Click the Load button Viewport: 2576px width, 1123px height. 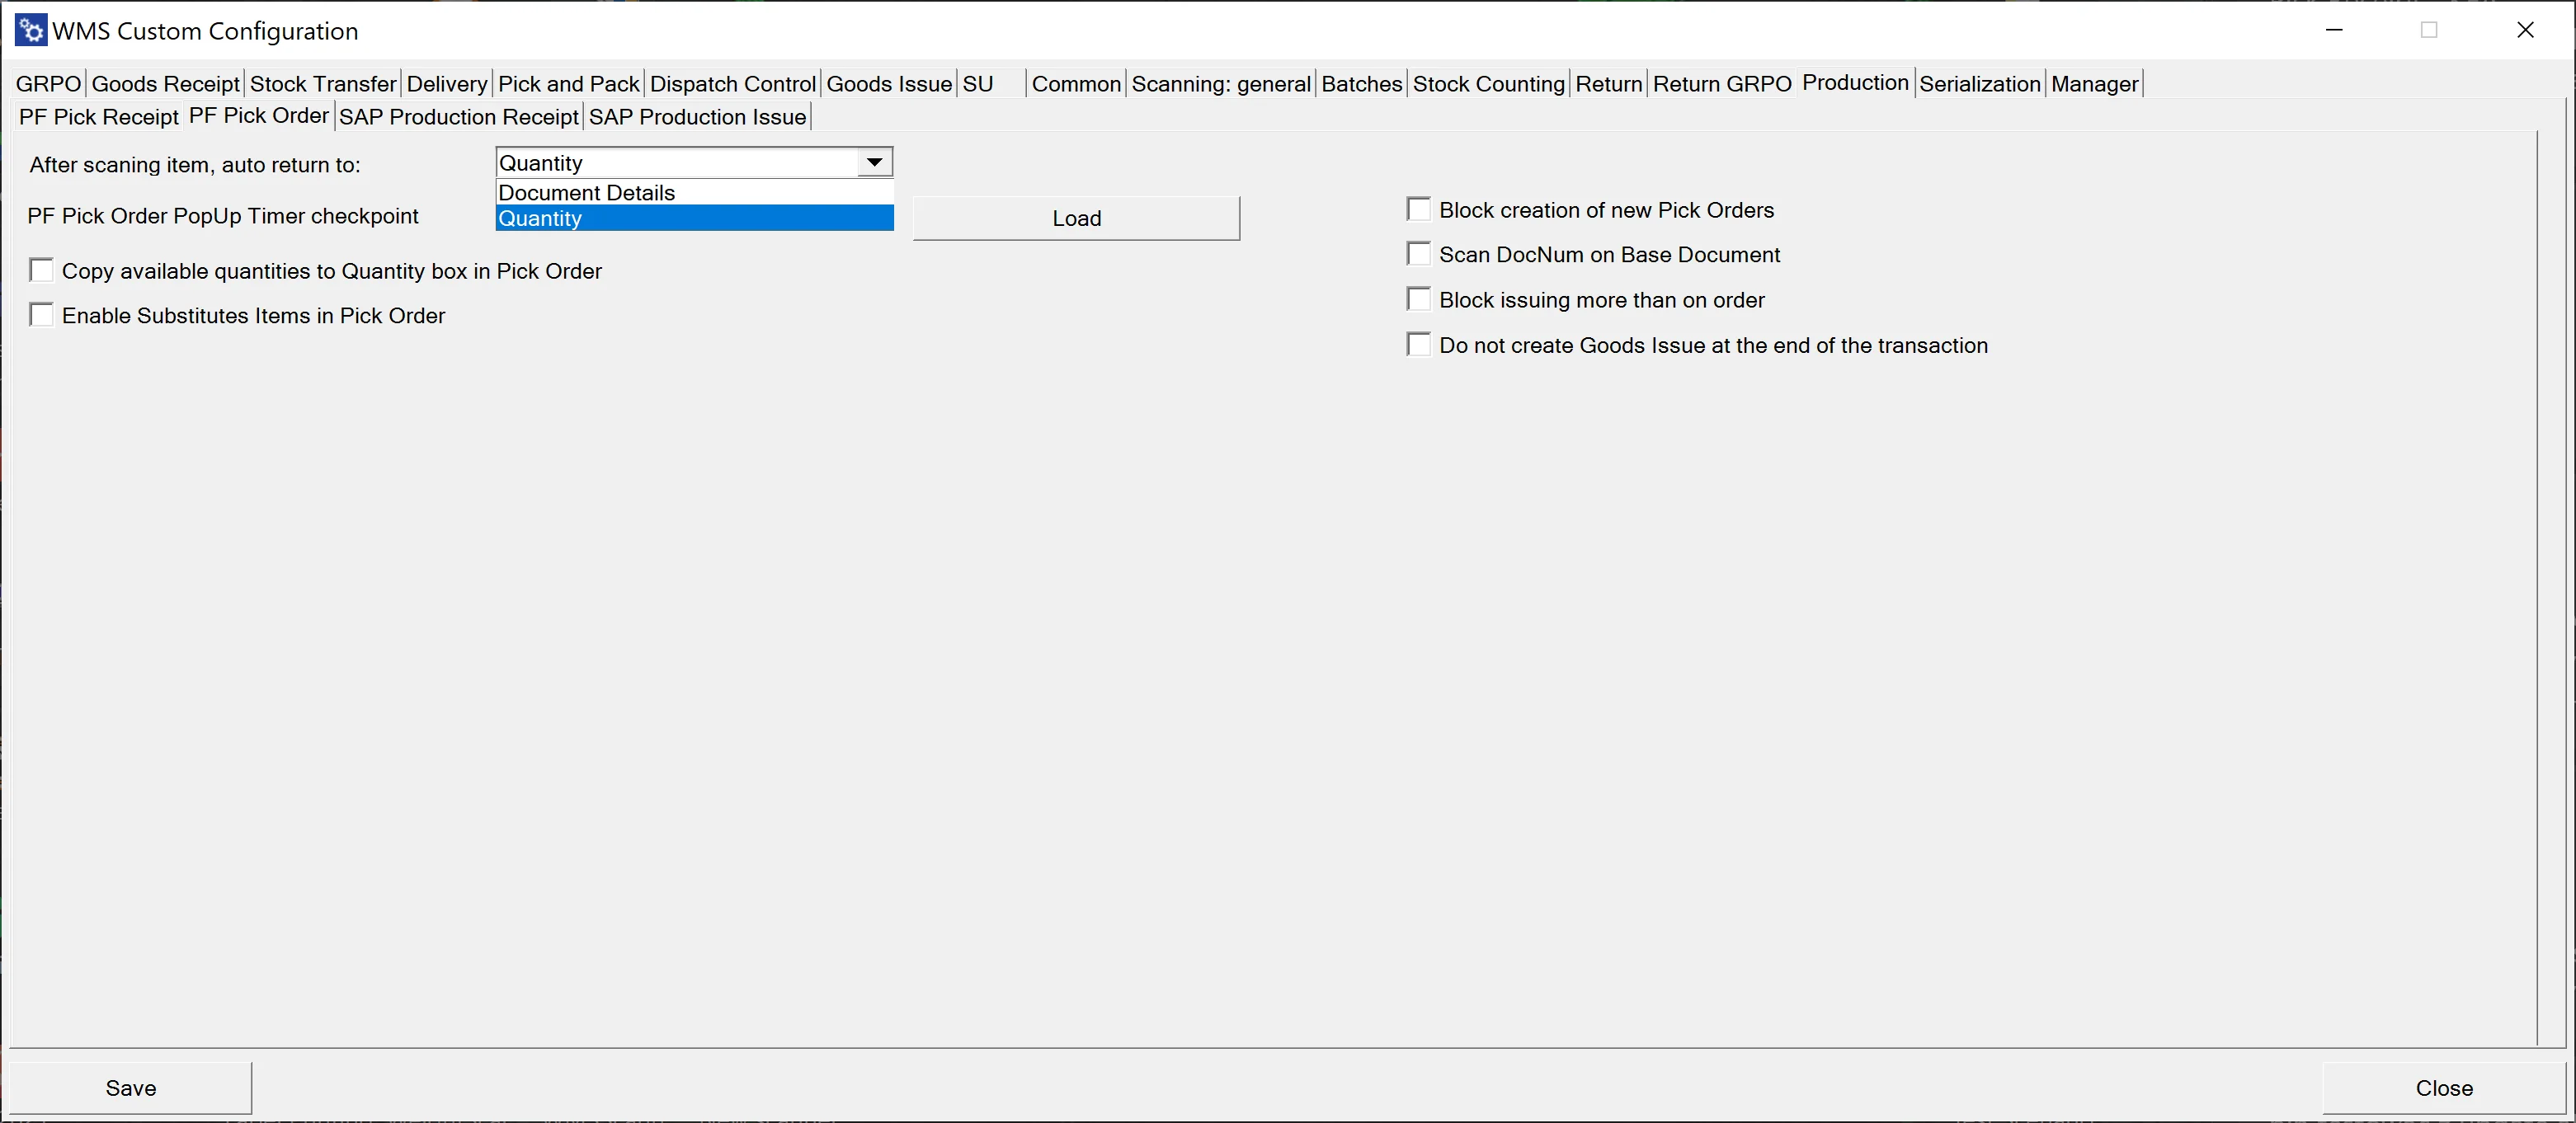pos(1076,215)
